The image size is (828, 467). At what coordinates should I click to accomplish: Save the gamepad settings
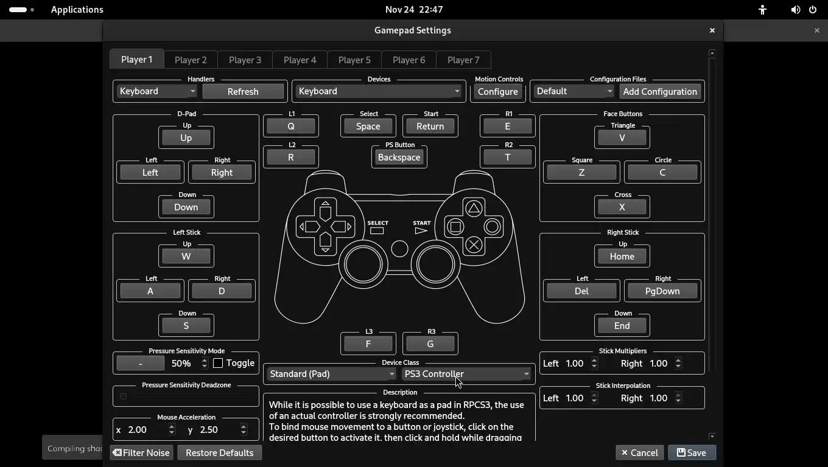coord(692,453)
